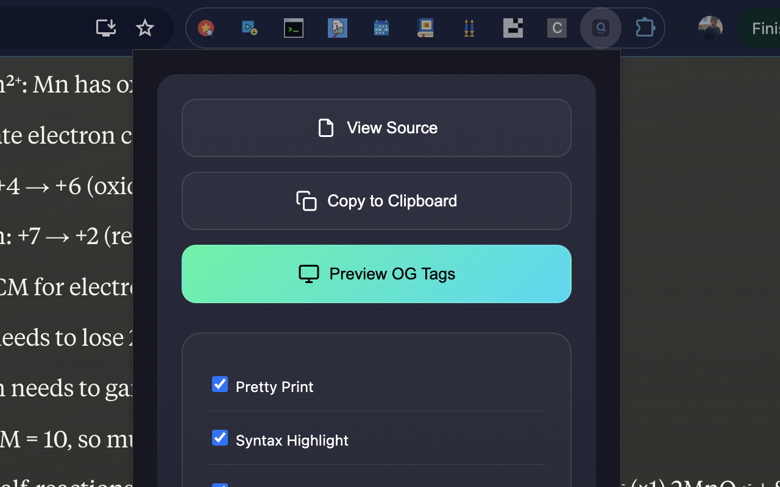Open the C extension icon
The height and width of the screenshot is (487, 780).
click(556, 27)
